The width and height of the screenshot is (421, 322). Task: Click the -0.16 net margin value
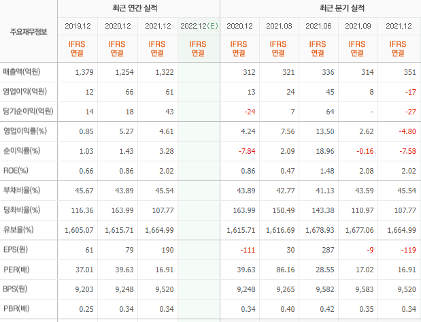click(365, 151)
